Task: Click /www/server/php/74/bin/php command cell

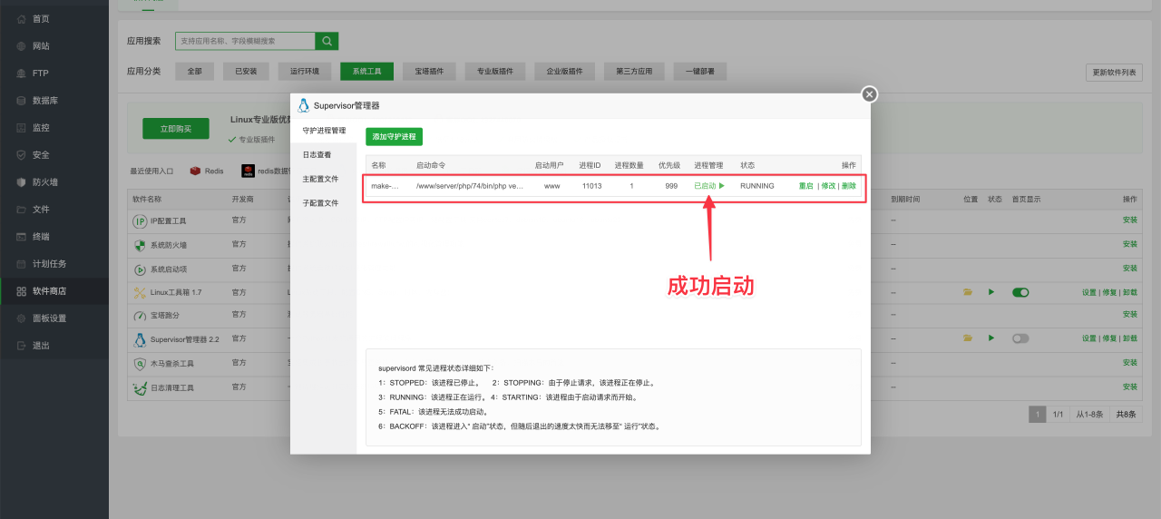Action: 470,186
